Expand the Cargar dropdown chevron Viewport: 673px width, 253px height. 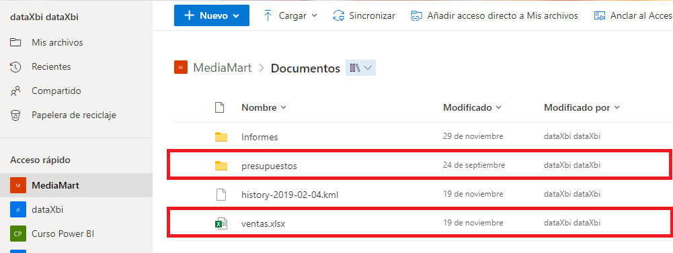314,16
